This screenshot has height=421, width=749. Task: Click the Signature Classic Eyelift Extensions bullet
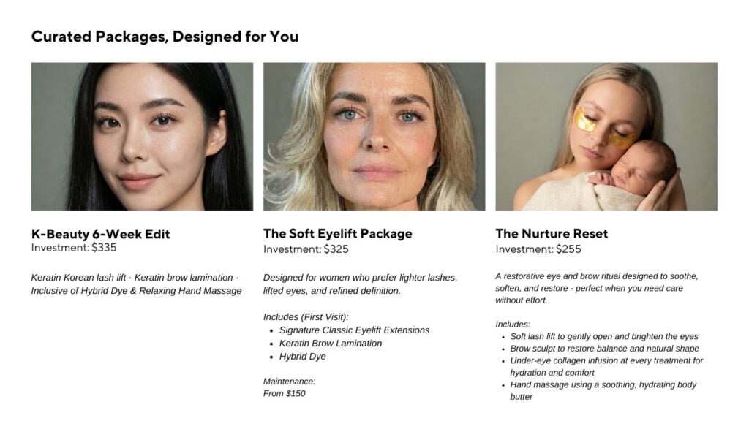tap(354, 330)
